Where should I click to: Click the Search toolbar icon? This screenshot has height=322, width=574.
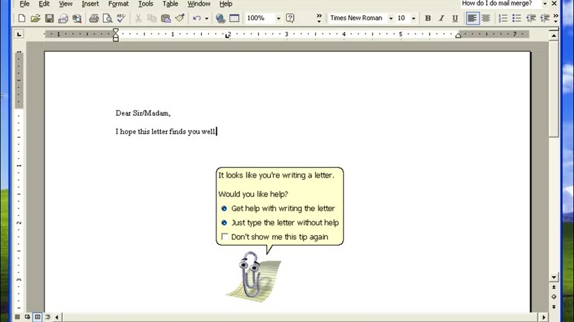pyautogui.click(x=77, y=18)
